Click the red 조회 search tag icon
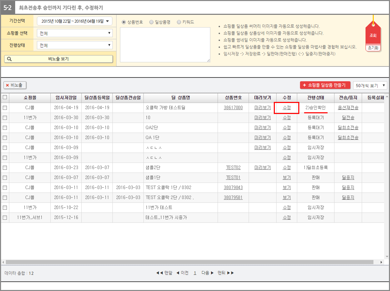This screenshot has width=390, height=291. [373, 35]
